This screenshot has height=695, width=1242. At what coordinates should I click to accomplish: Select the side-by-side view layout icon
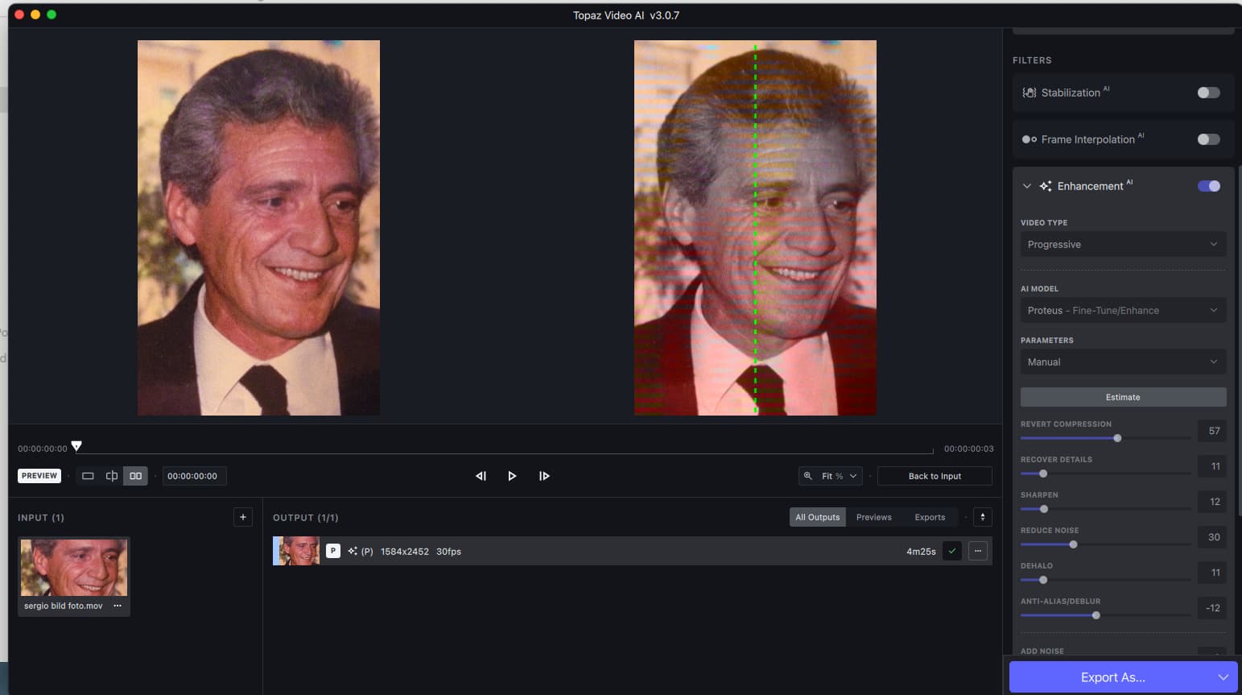point(135,476)
